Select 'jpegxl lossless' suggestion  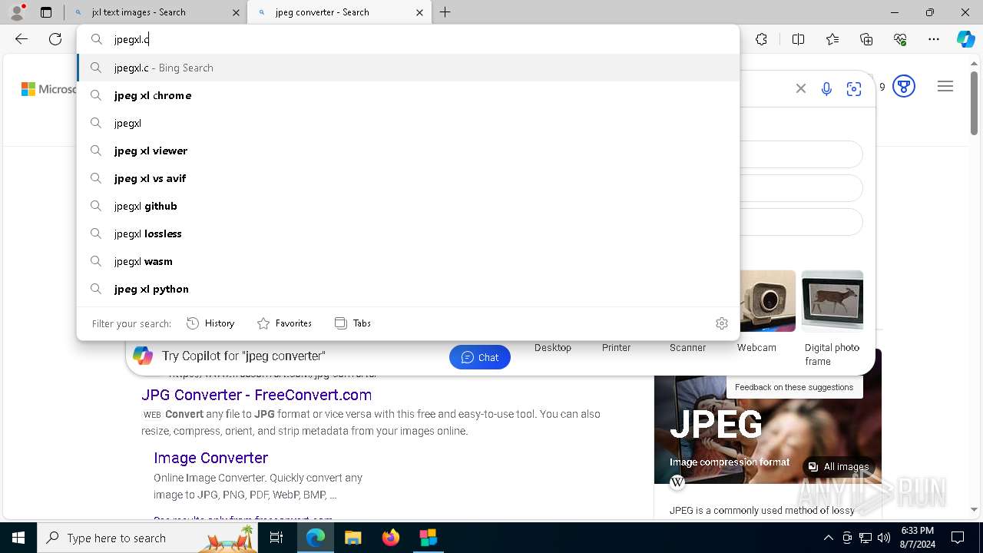[408, 233]
